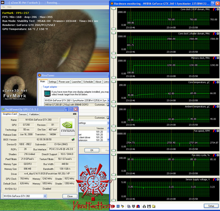Click magnet icon on Fan speed RPM graph
Image resolution: width=220 pixels, height=211 pixels.
(x=215, y=131)
